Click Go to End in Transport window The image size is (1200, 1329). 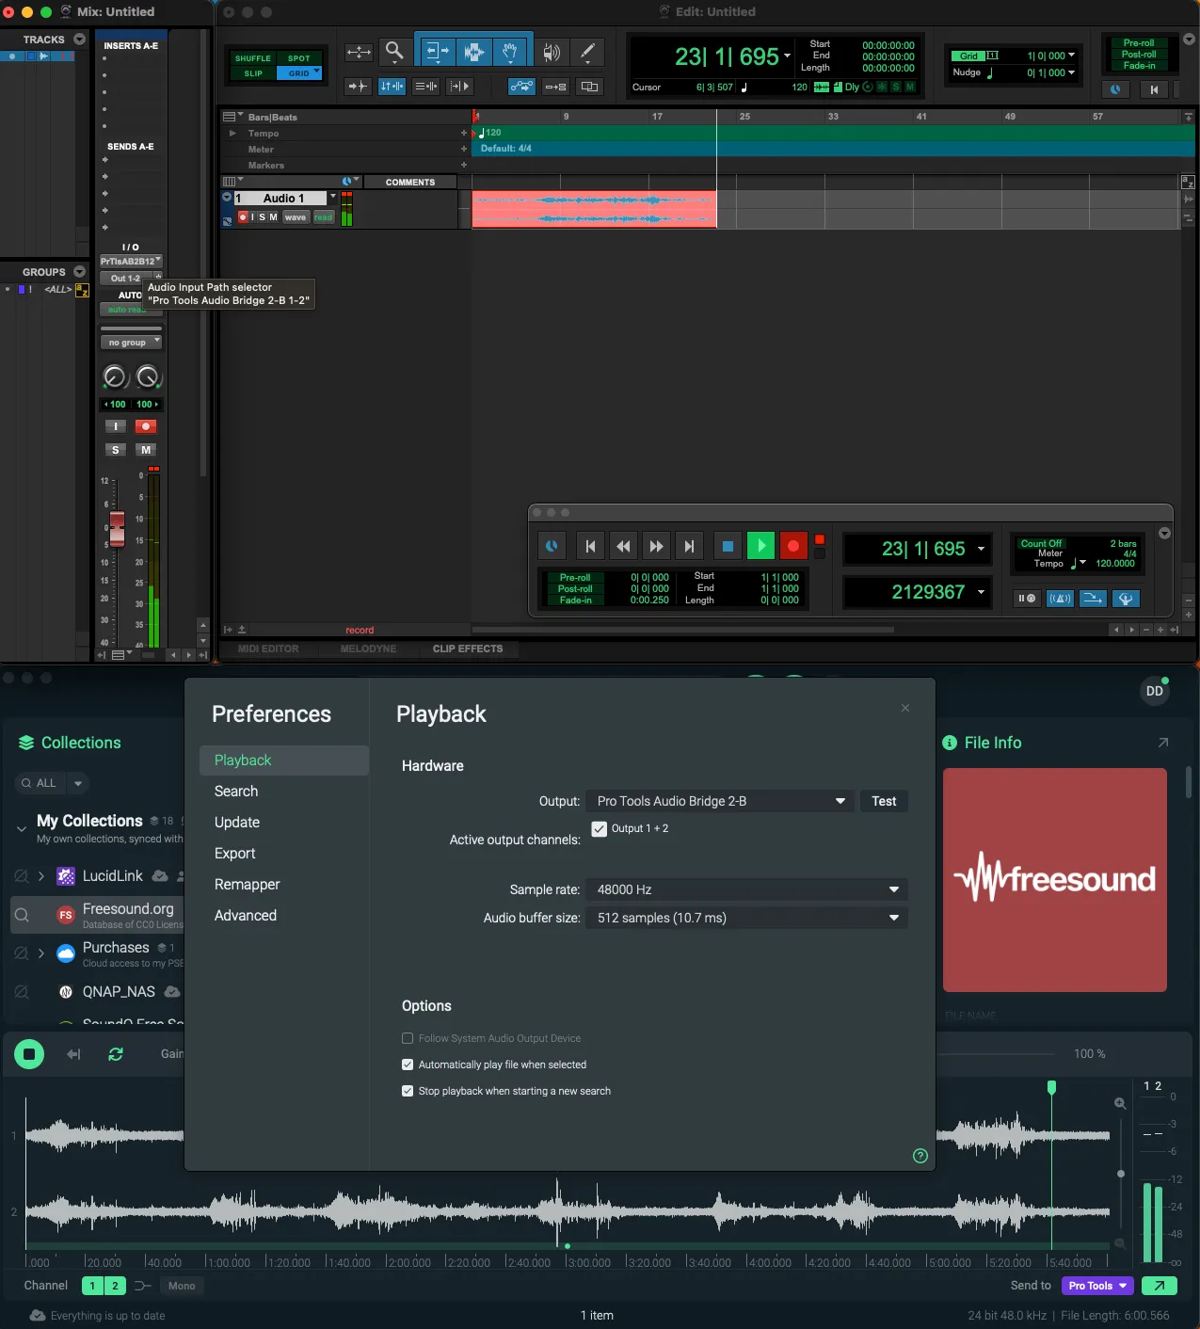689,546
